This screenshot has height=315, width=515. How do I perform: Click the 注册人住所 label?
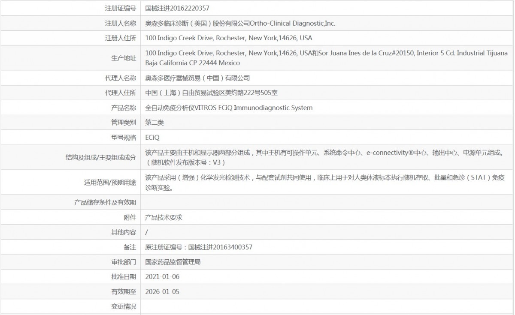coord(121,38)
